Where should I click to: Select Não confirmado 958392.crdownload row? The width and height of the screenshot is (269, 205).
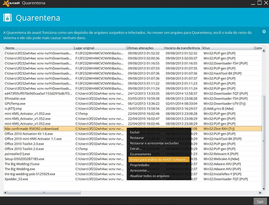[133, 129]
